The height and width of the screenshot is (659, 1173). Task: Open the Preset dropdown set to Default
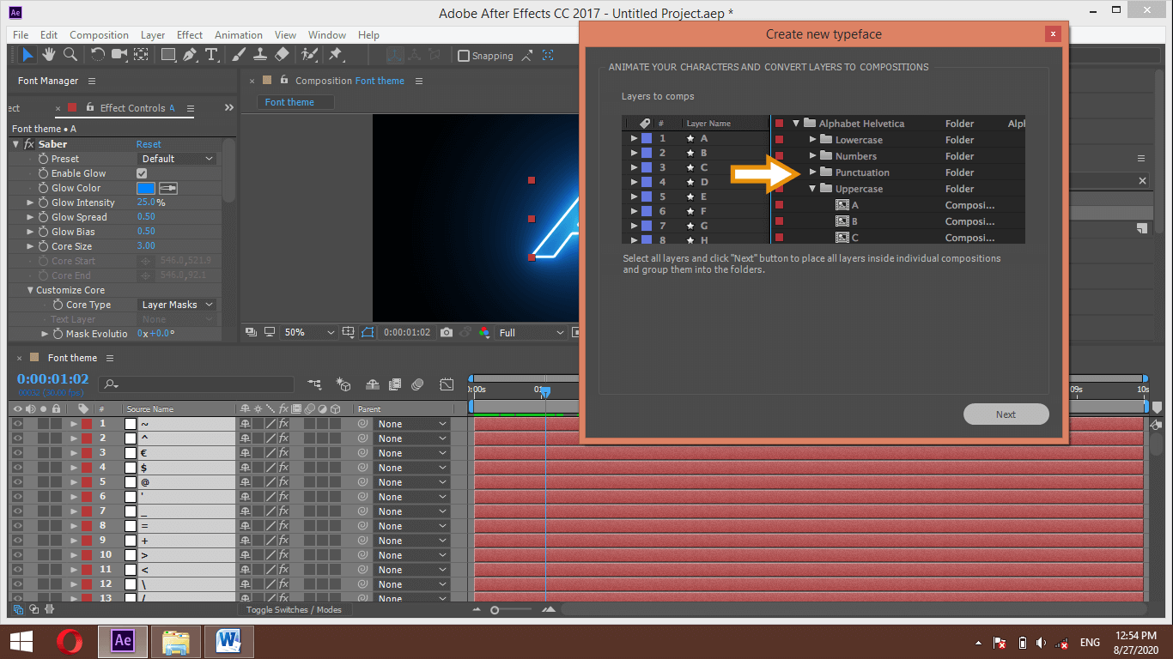(177, 159)
